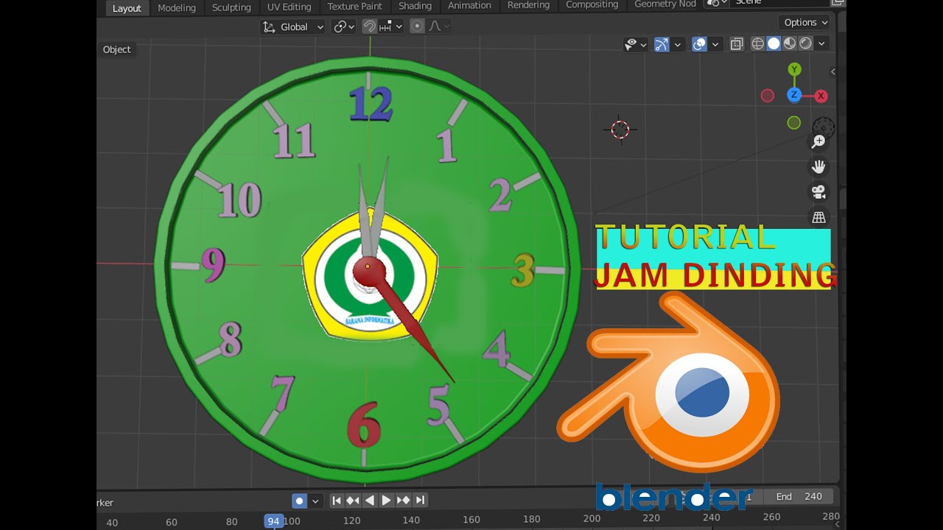Expand the object visibility eye dropdown
This screenshot has height=530, width=943.
pyautogui.click(x=636, y=44)
